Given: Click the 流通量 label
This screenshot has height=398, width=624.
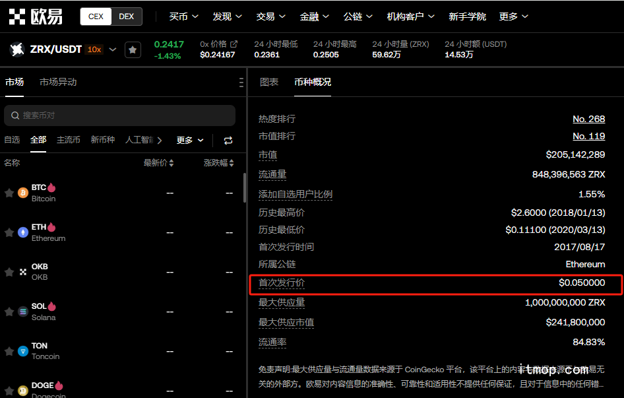Looking at the screenshot, I should point(272,174).
